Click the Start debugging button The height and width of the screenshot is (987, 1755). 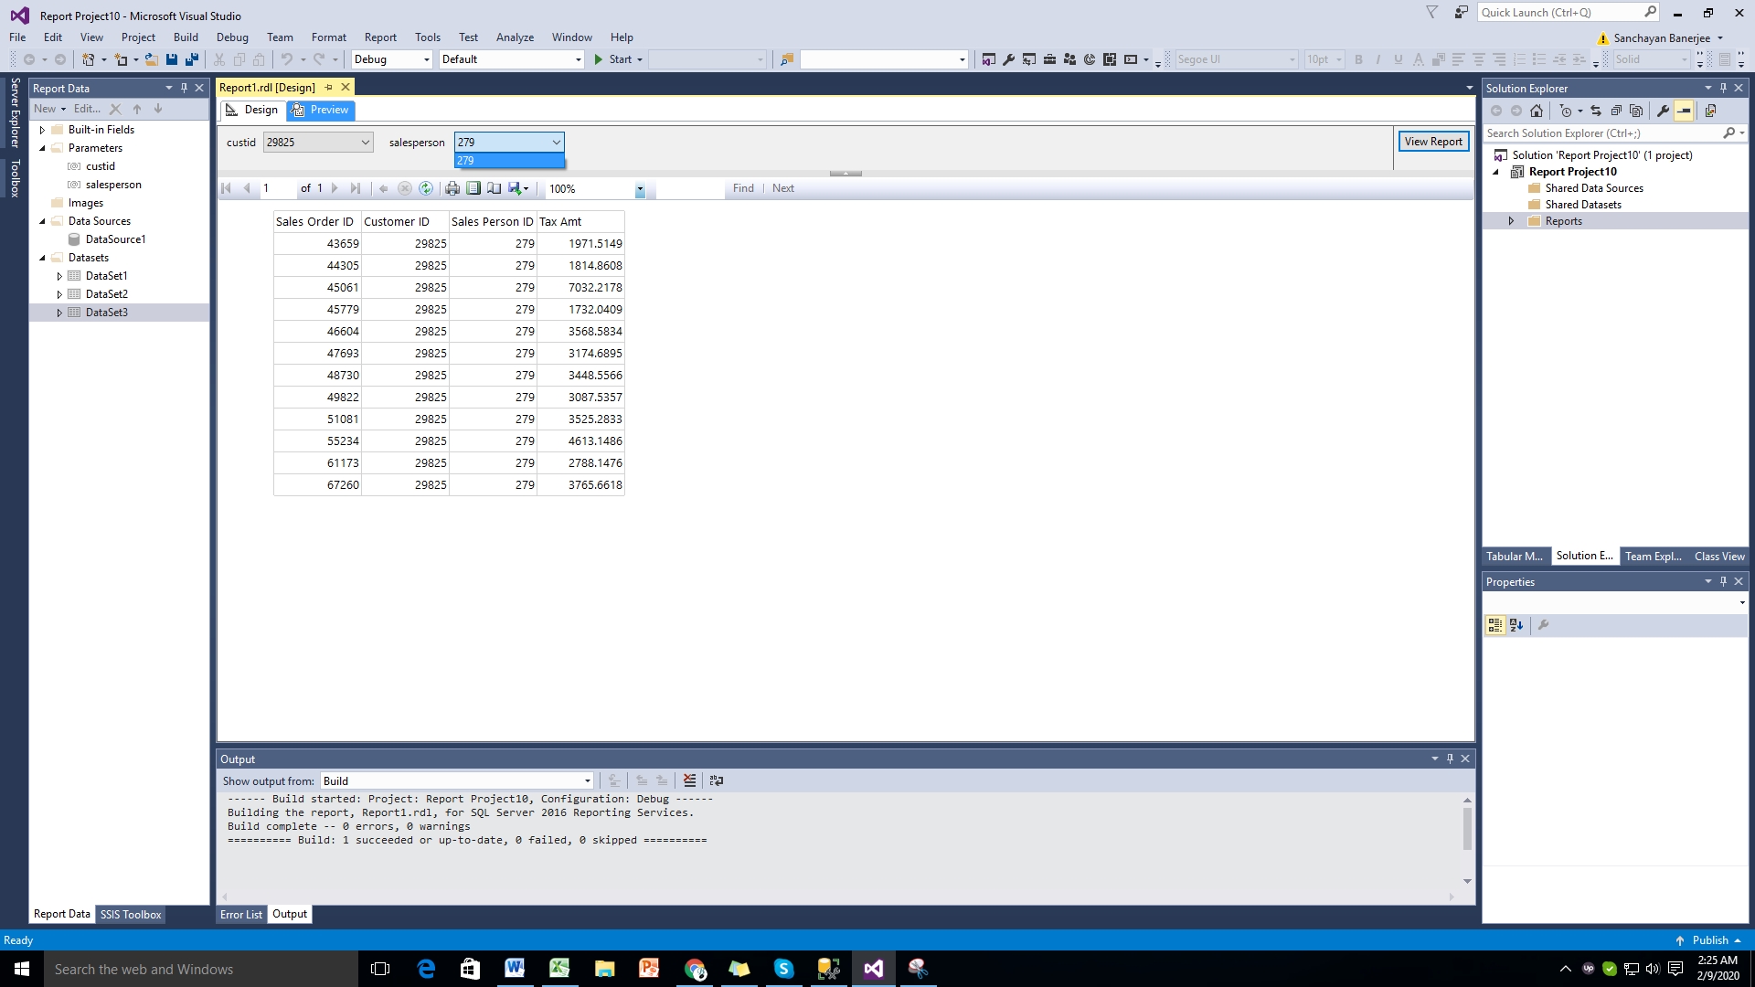612,59
